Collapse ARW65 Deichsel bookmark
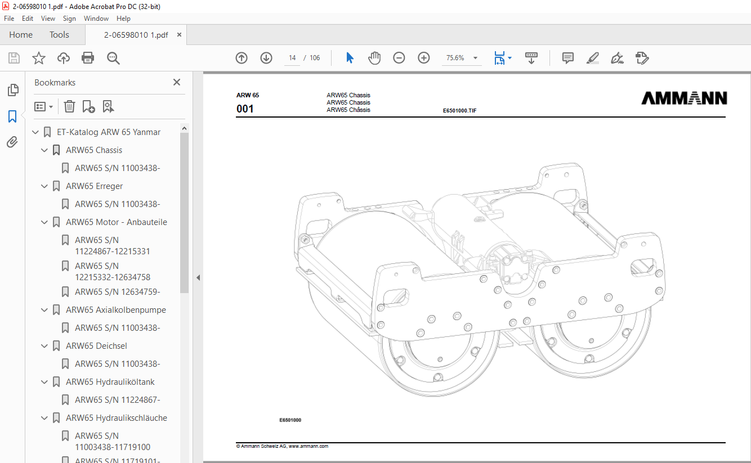 point(44,346)
